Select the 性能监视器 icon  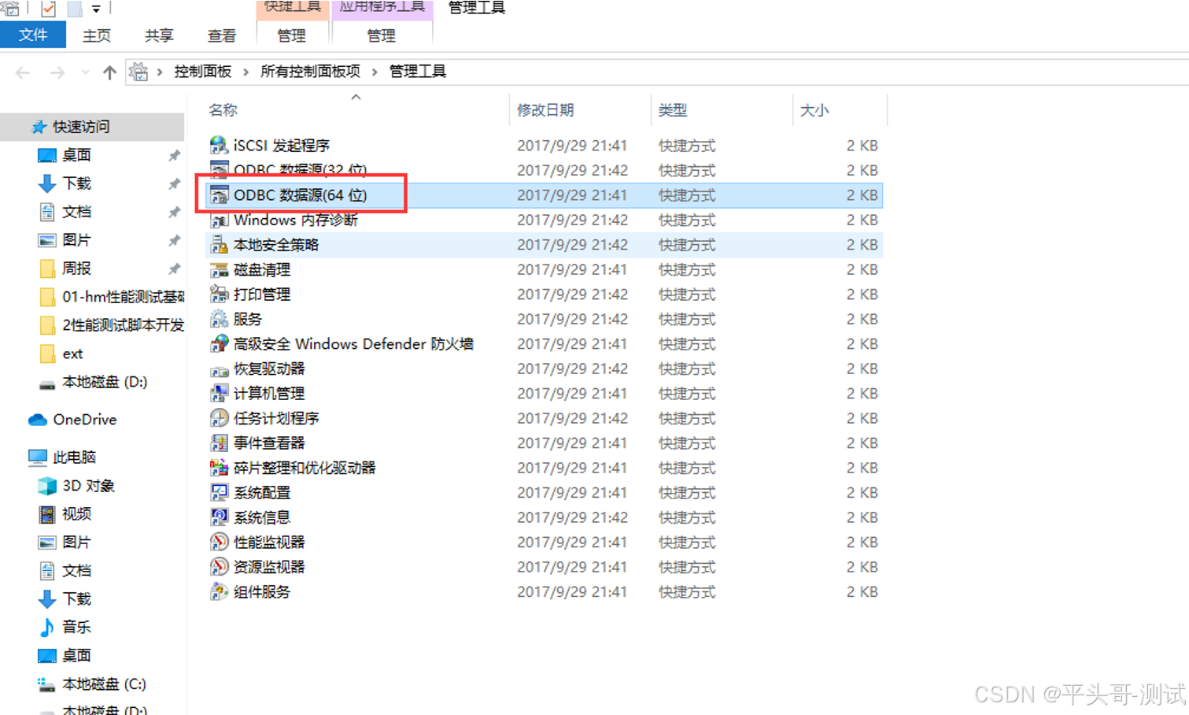(x=219, y=542)
